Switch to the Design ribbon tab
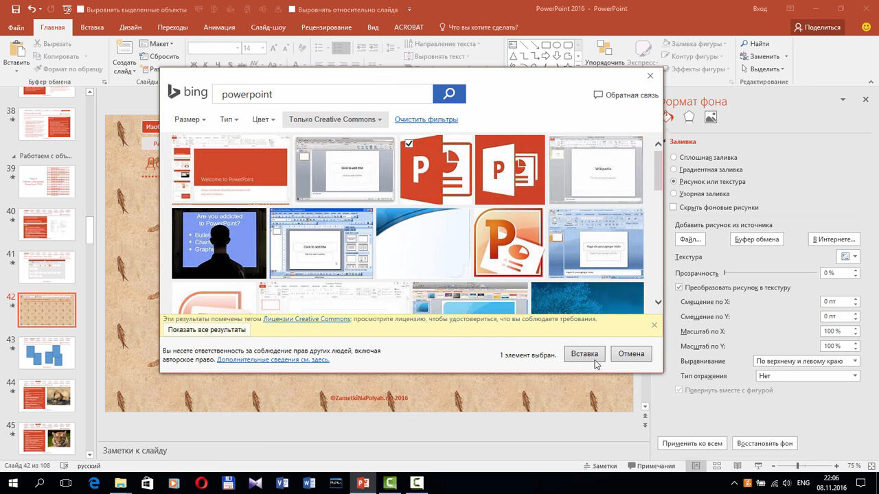This screenshot has height=494, width=879. [130, 27]
